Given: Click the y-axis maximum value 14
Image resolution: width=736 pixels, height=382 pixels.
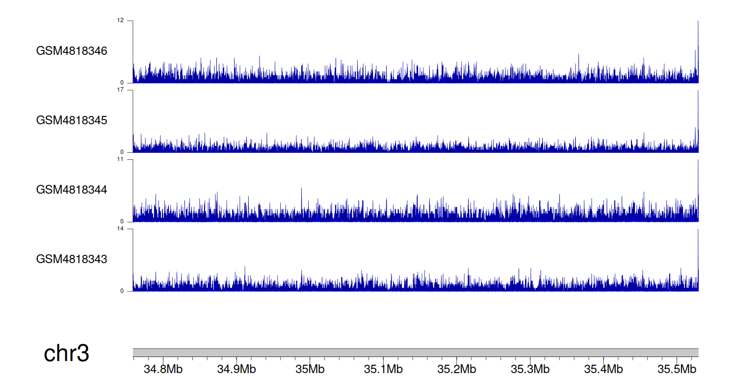Looking at the screenshot, I should pos(120,229).
